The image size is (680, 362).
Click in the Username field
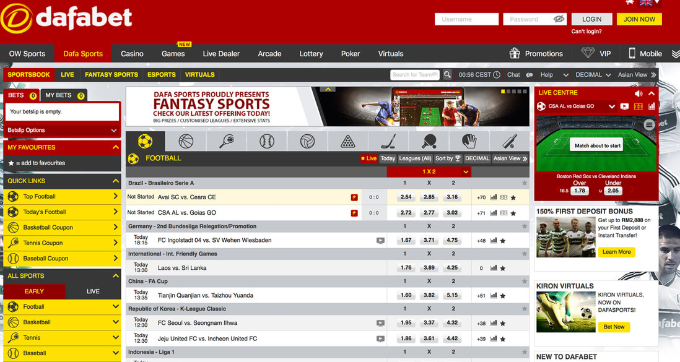[x=466, y=19]
